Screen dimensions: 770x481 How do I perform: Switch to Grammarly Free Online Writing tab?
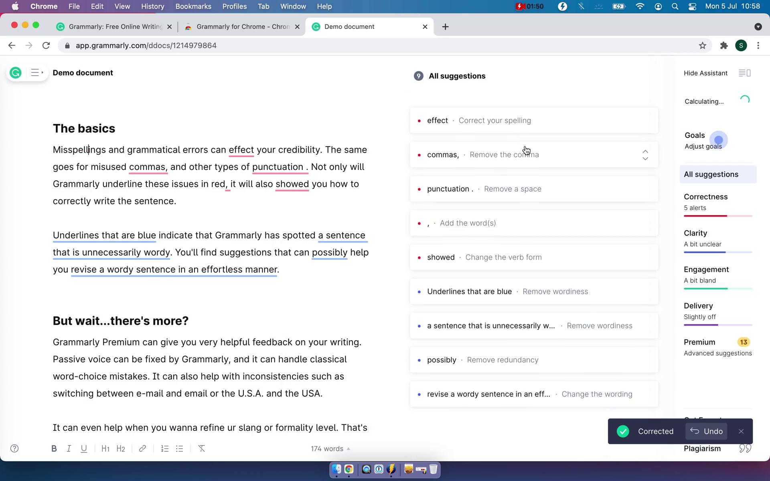coord(114,27)
